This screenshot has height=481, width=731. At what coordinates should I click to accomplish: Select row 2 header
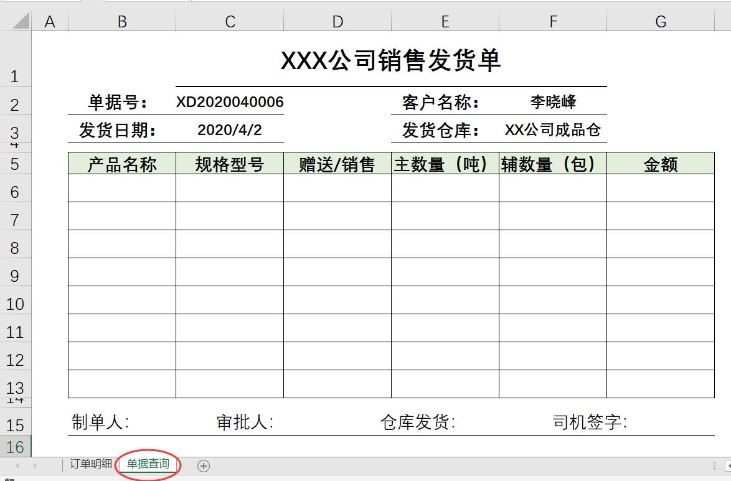(16, 101)
